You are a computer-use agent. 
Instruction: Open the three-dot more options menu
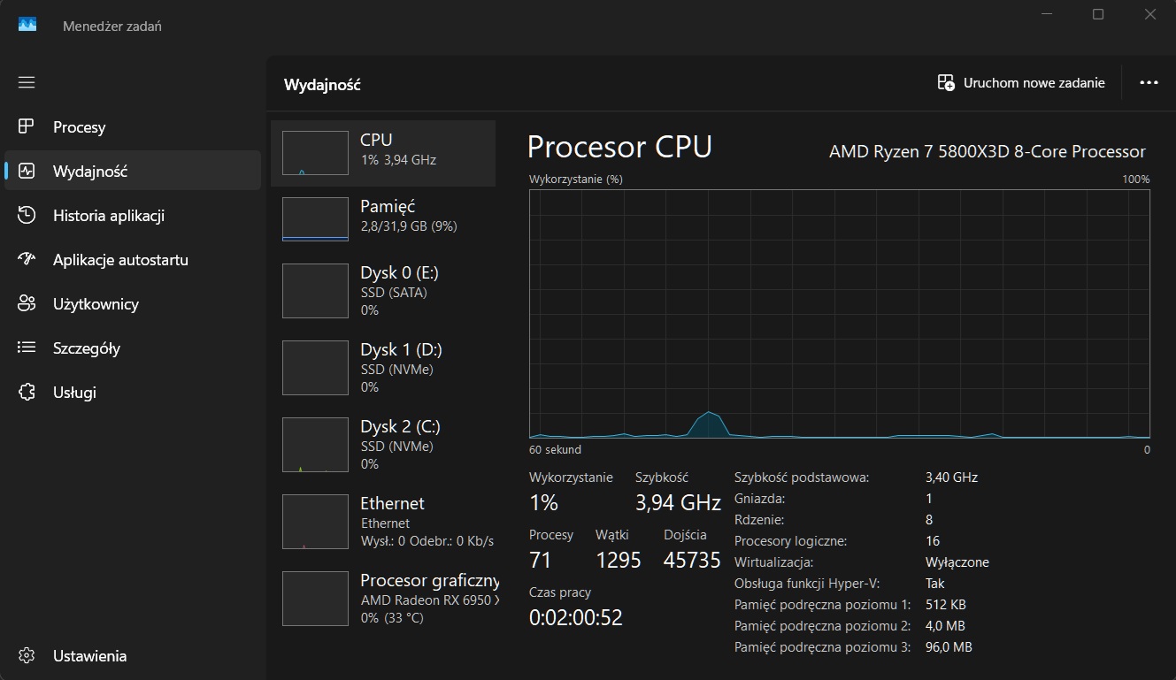pos(1149,82)
